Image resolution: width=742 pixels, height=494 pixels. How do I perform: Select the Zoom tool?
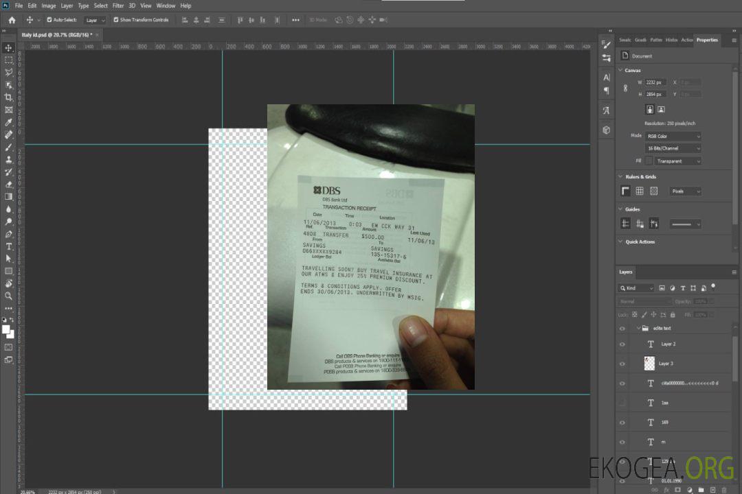pyautogui.click(x=9, y=296)
